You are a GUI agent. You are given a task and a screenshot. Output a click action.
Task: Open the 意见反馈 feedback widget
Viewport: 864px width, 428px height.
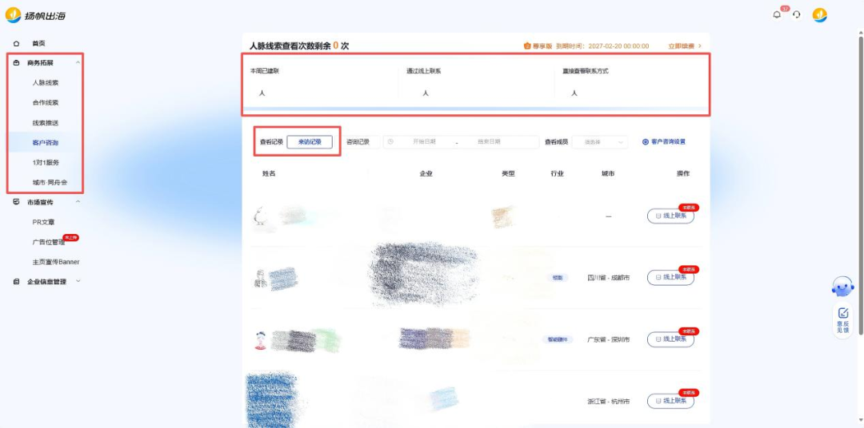[x=842, y=320]
